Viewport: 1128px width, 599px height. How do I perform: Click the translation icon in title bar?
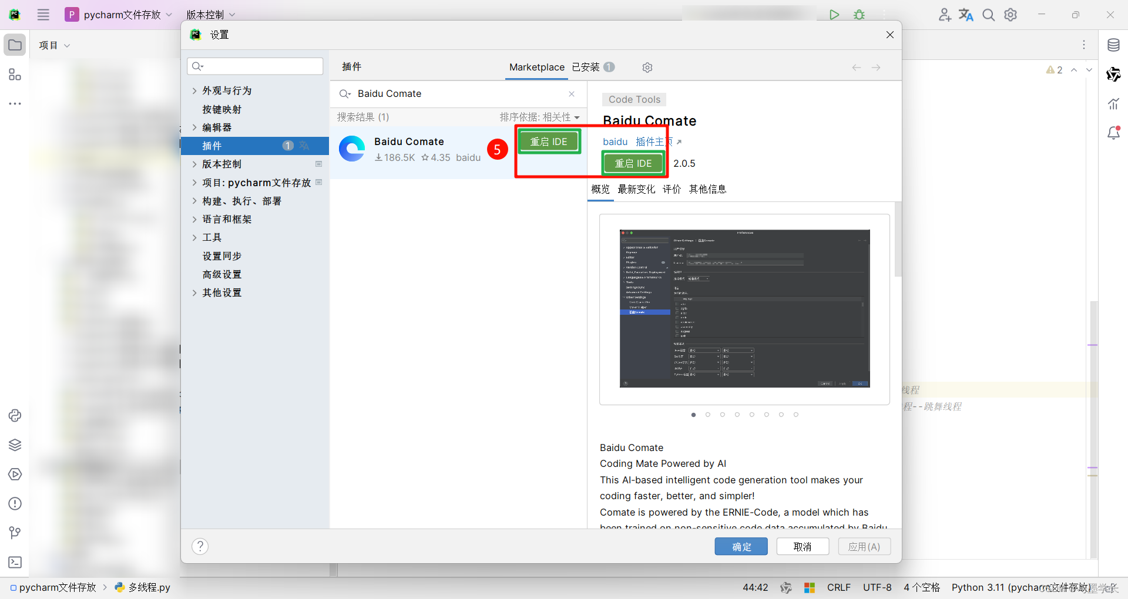coord(966,15)
